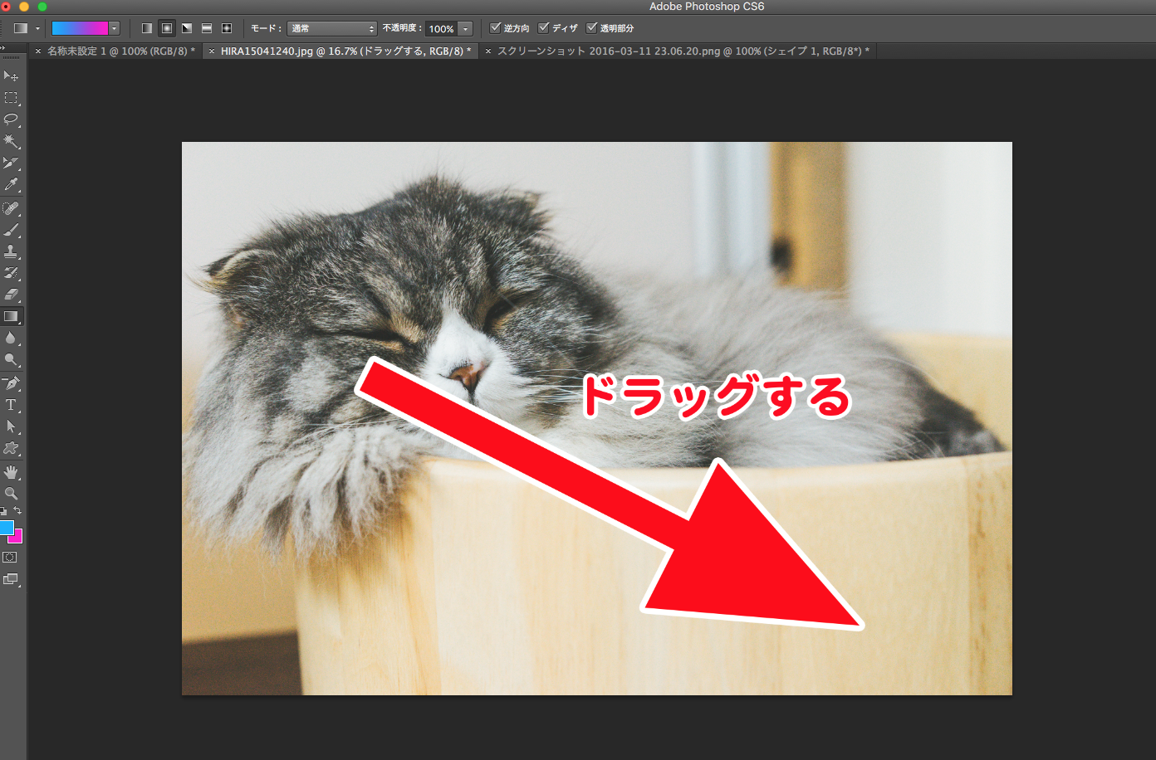Select the Clone Stamp tool
1156x760 pixels.
click(x=11, y=251)
